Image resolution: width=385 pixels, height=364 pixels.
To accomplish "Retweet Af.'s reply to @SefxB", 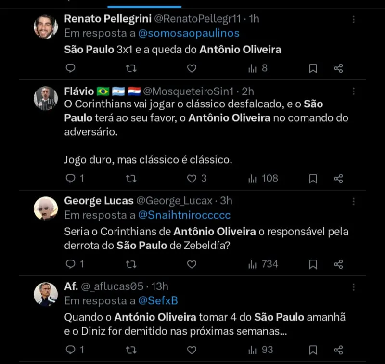I will coord(130,349).
